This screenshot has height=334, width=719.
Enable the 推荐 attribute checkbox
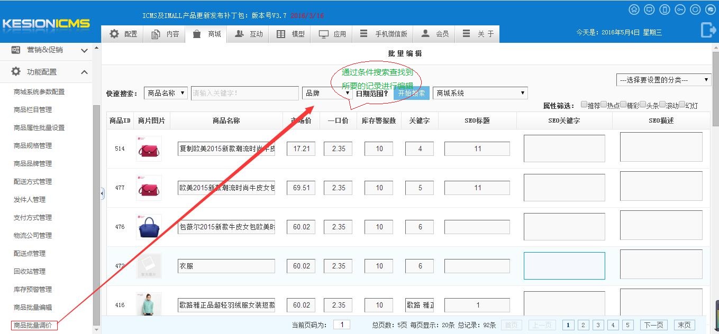point(584,105)
